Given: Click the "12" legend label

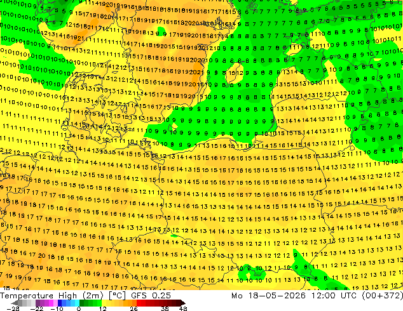Looking at the screenshot, I should 103,308.
